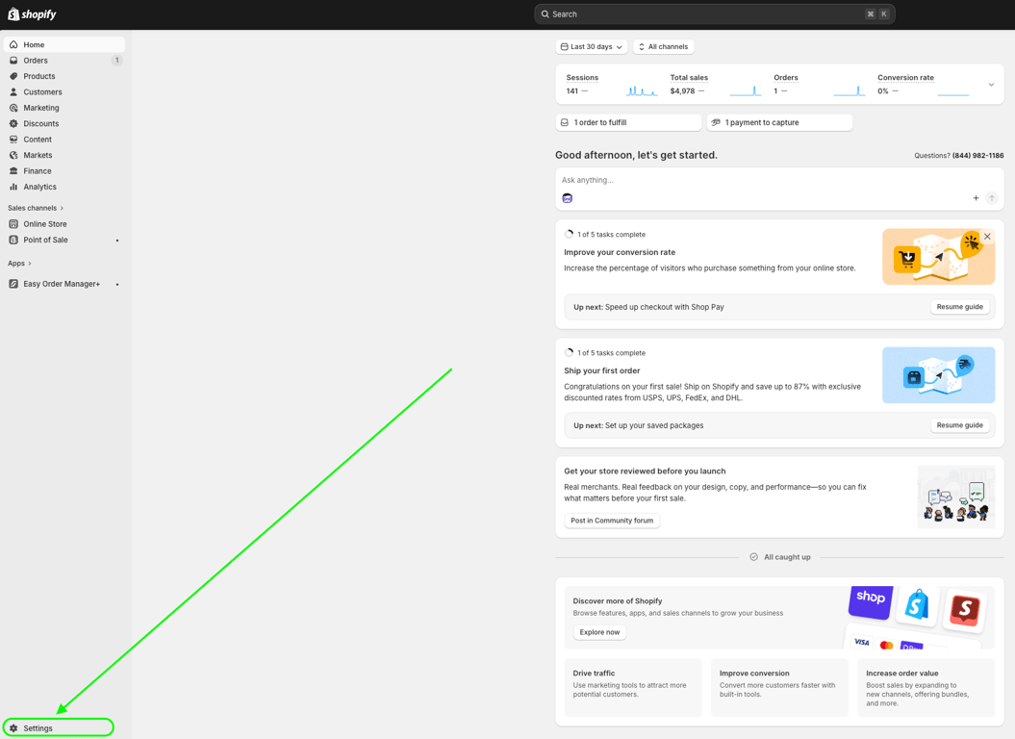Click the Sidekick assistant icon under Ask anything

click(567, 198)
